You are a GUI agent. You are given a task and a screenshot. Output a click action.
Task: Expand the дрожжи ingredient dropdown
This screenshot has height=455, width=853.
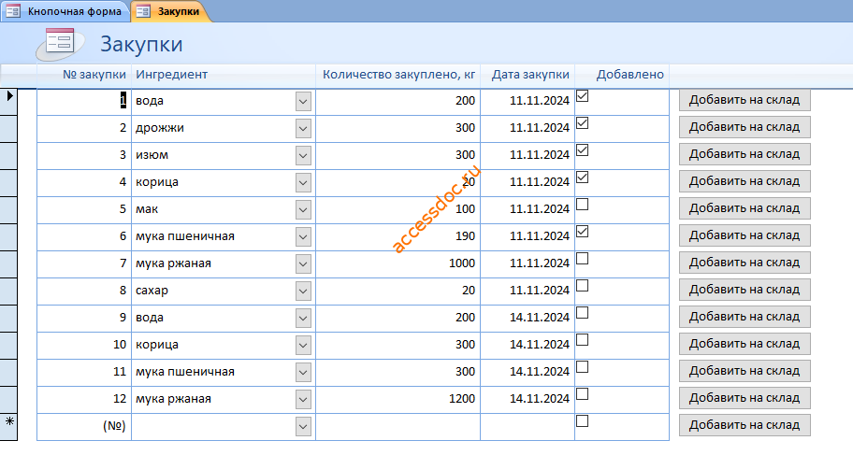coord(304,128)
